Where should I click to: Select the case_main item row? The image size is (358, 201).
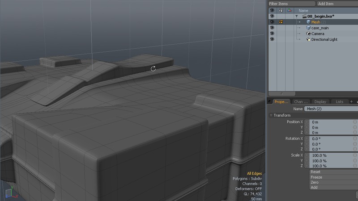point(313,28)
